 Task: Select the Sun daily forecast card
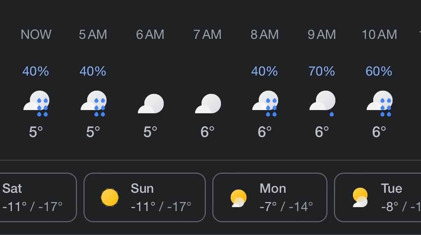coord(144,197)
